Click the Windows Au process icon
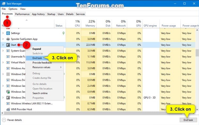Screen dimensions: 199x125 click(x=8, y=68)
